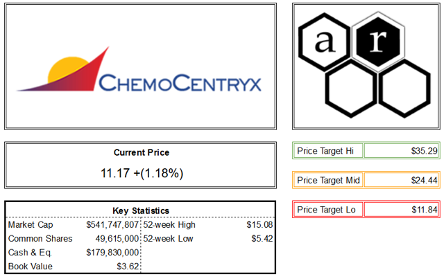This screenshot has height=279, width=444.
Task: Click the Key Statistics table header
Action: (x=141, y=211)
